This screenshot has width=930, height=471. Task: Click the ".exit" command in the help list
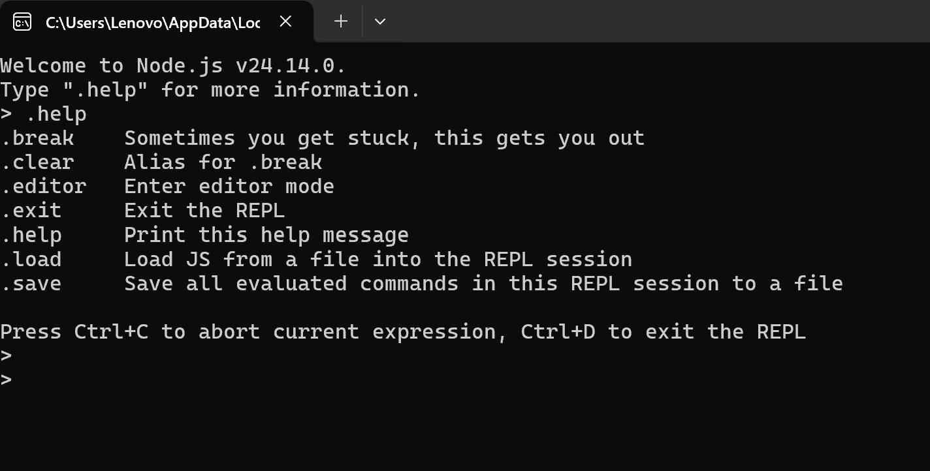(31, 211)
